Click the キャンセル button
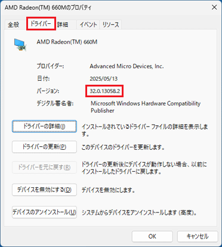Screen dimensions: 222x247 click(x=198, y=236)
